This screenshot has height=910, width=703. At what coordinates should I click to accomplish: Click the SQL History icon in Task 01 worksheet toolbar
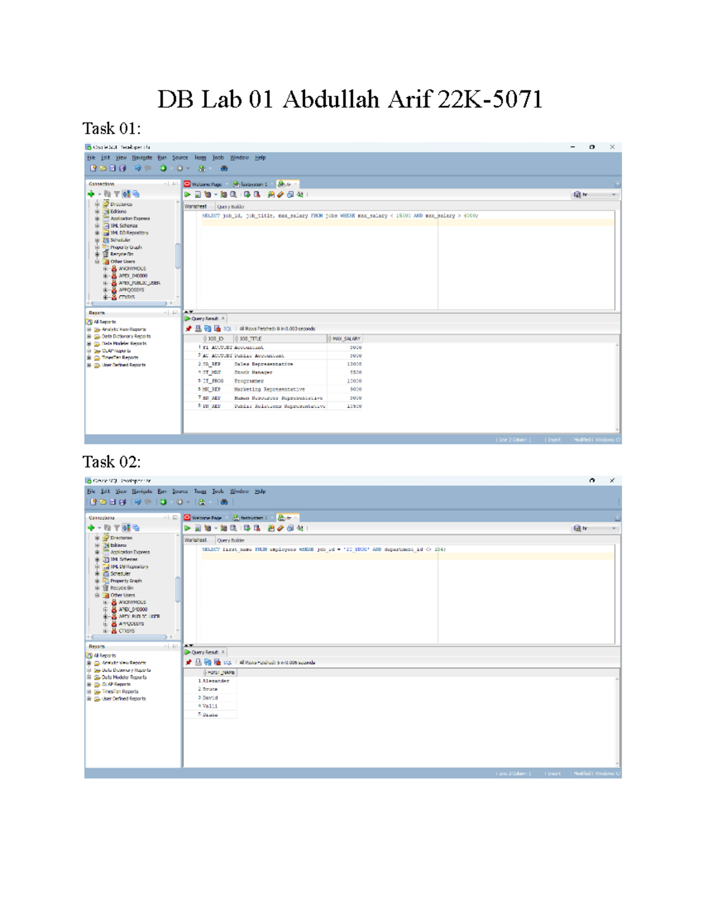click(290, 195)
